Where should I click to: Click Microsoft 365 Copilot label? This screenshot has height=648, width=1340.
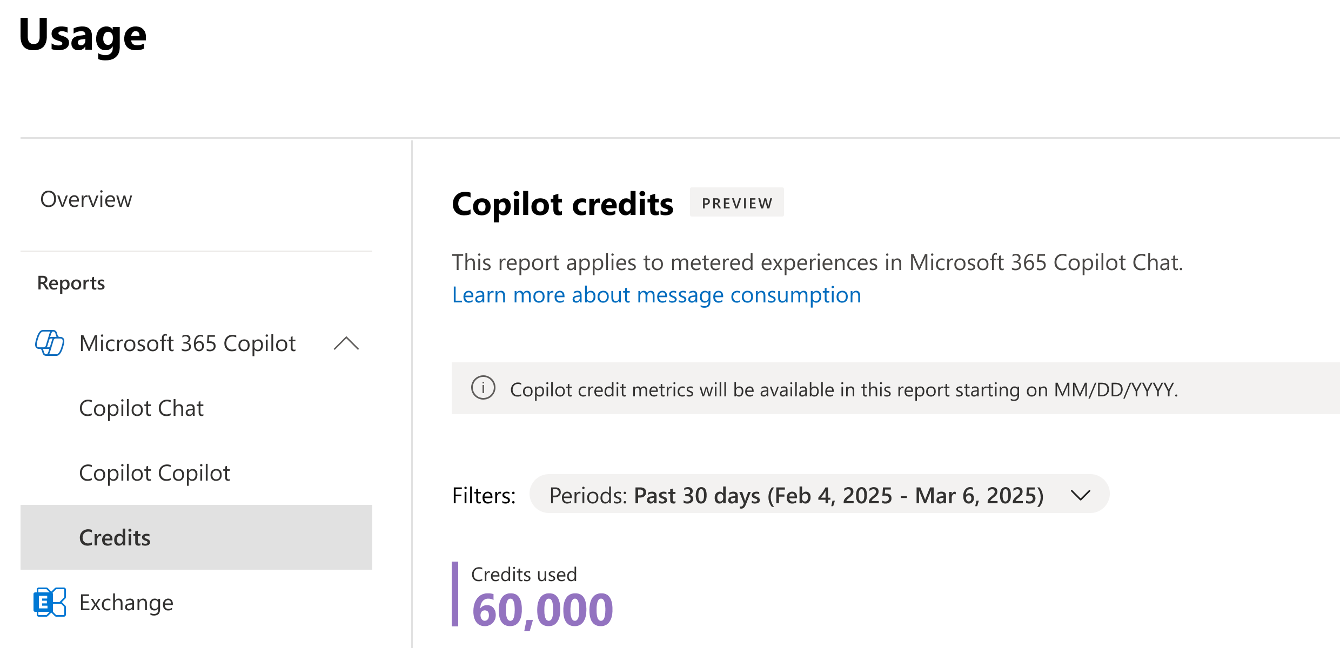[x=187, y=343]
